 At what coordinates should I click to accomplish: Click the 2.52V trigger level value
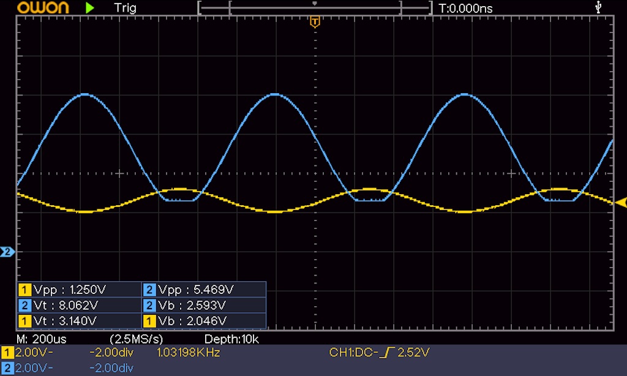point(414,353)
